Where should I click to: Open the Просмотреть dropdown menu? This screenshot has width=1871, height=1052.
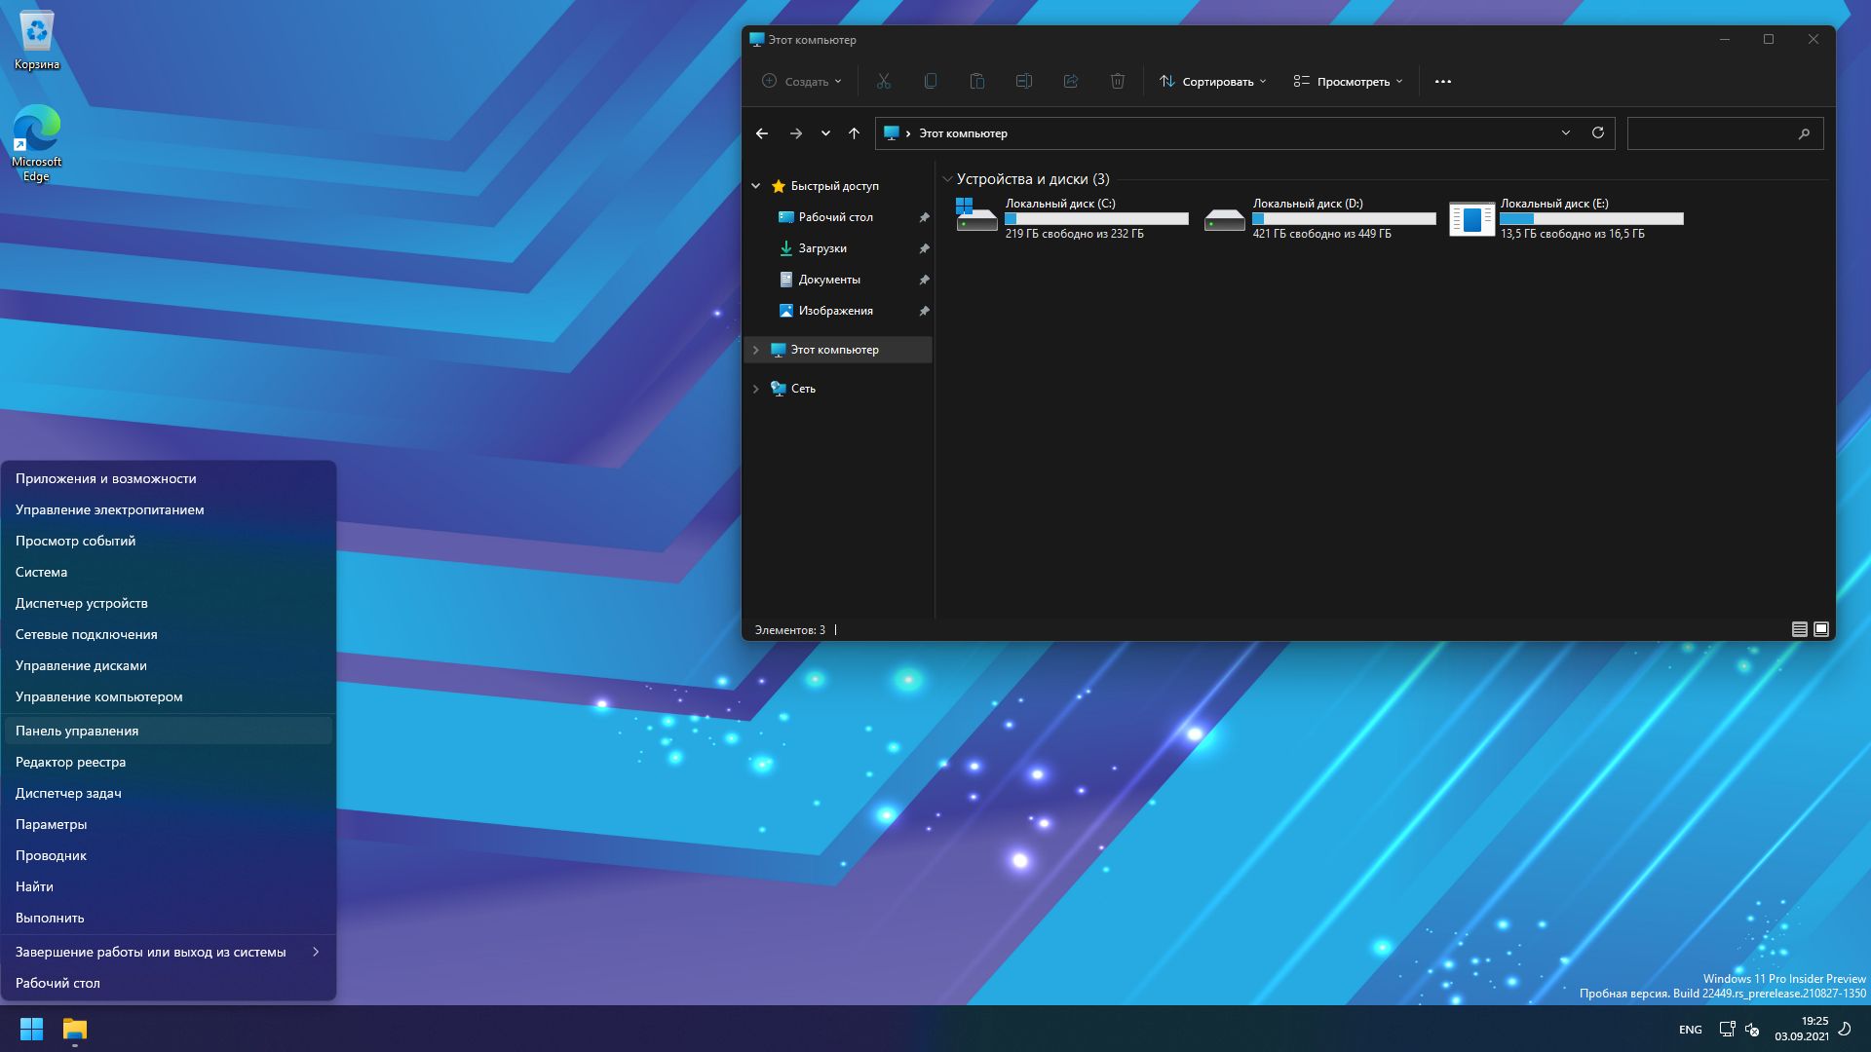(1349, 82)
